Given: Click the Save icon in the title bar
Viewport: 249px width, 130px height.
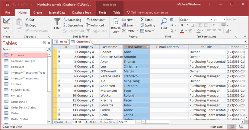Looking at the screenshot, I should pos(8,5).
